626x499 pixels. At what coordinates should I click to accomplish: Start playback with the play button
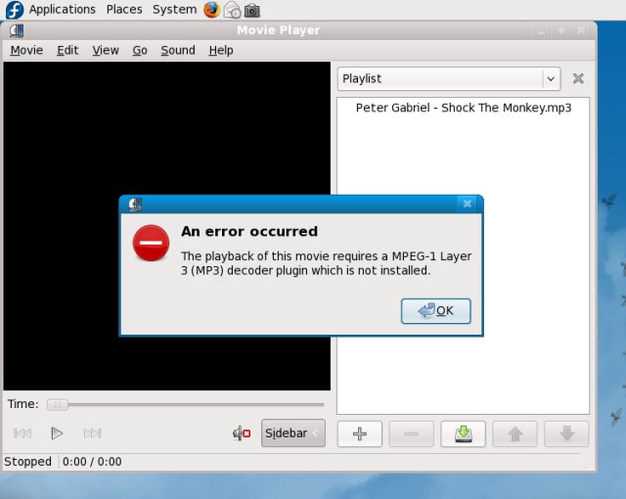[57, 433]
